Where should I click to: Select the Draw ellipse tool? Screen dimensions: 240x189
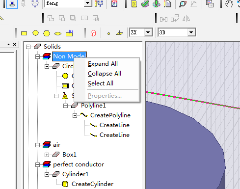click(58, 34)
